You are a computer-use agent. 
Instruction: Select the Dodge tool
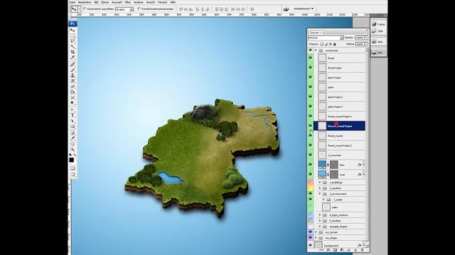73,103
